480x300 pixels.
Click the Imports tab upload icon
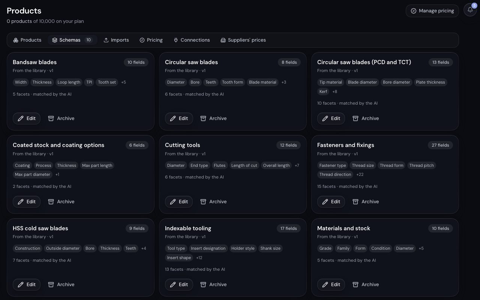point(106,40)
